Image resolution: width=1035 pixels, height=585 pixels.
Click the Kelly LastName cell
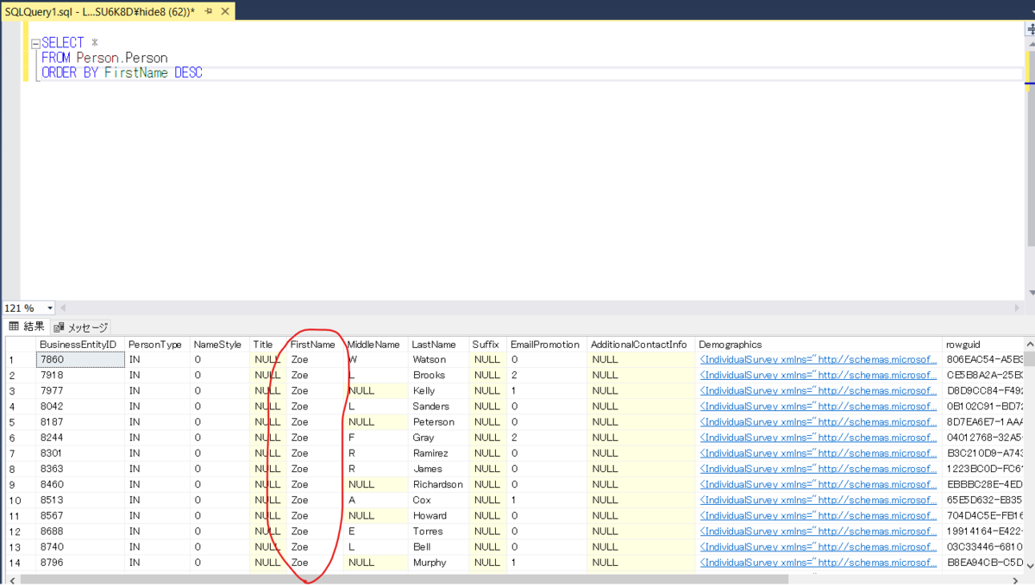[x=439, y=390]
